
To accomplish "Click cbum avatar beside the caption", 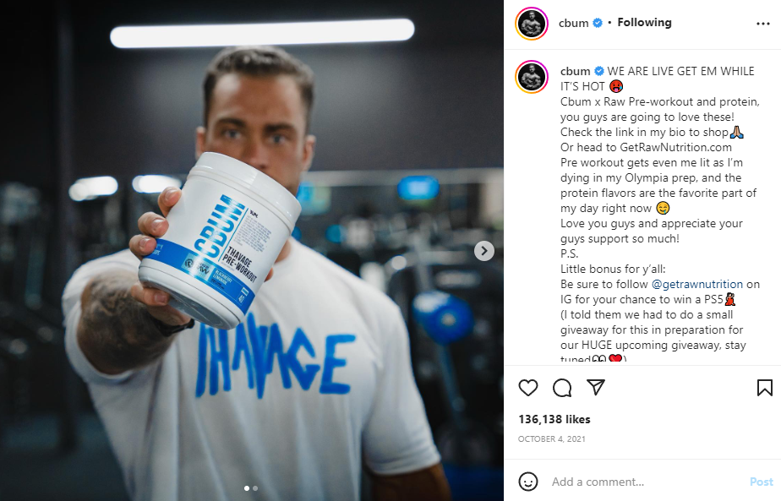I will coord(532,77).
